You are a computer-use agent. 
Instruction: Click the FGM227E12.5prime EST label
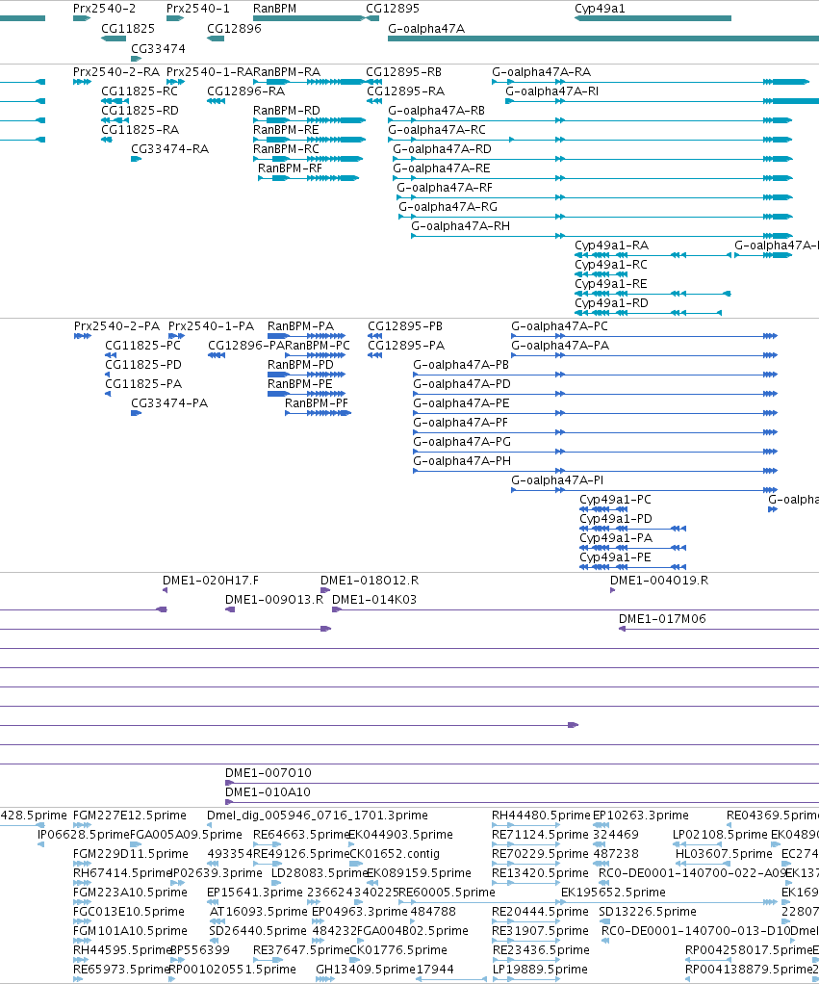pos(130,816)
